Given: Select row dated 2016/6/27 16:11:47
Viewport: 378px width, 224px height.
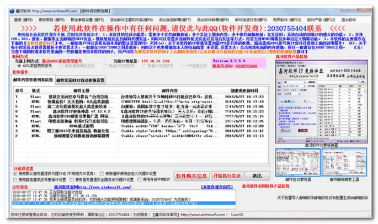Looking at the screenshot, I should tap(141, 131).
